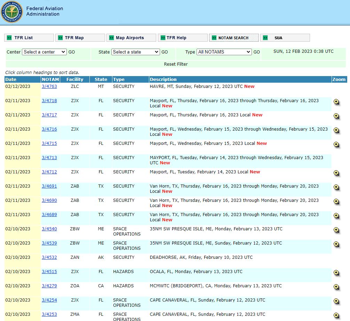Open NOTAM 3/4515 link
This screenshot has width=350, height=321.
49,272
